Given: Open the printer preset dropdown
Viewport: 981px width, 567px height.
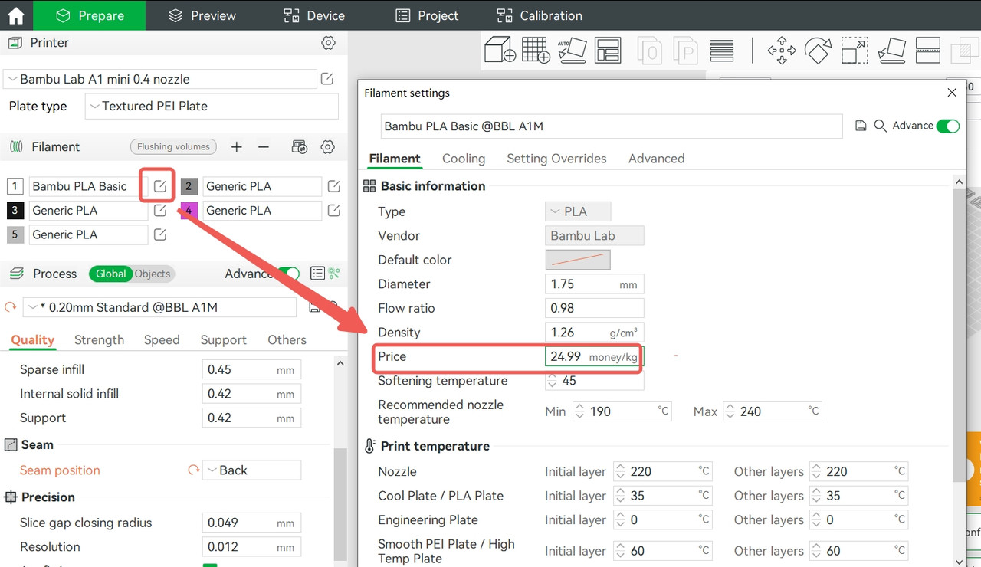Looking at the screenshot, I should 160,79.
